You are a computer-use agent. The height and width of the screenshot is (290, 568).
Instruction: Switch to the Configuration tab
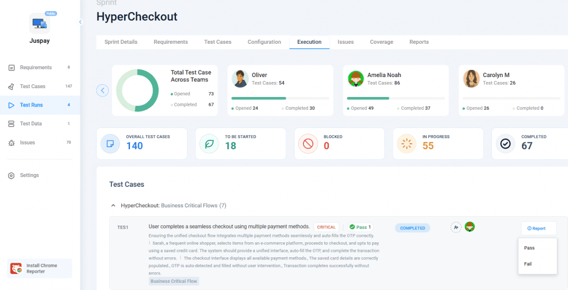(x=265, y=42)
